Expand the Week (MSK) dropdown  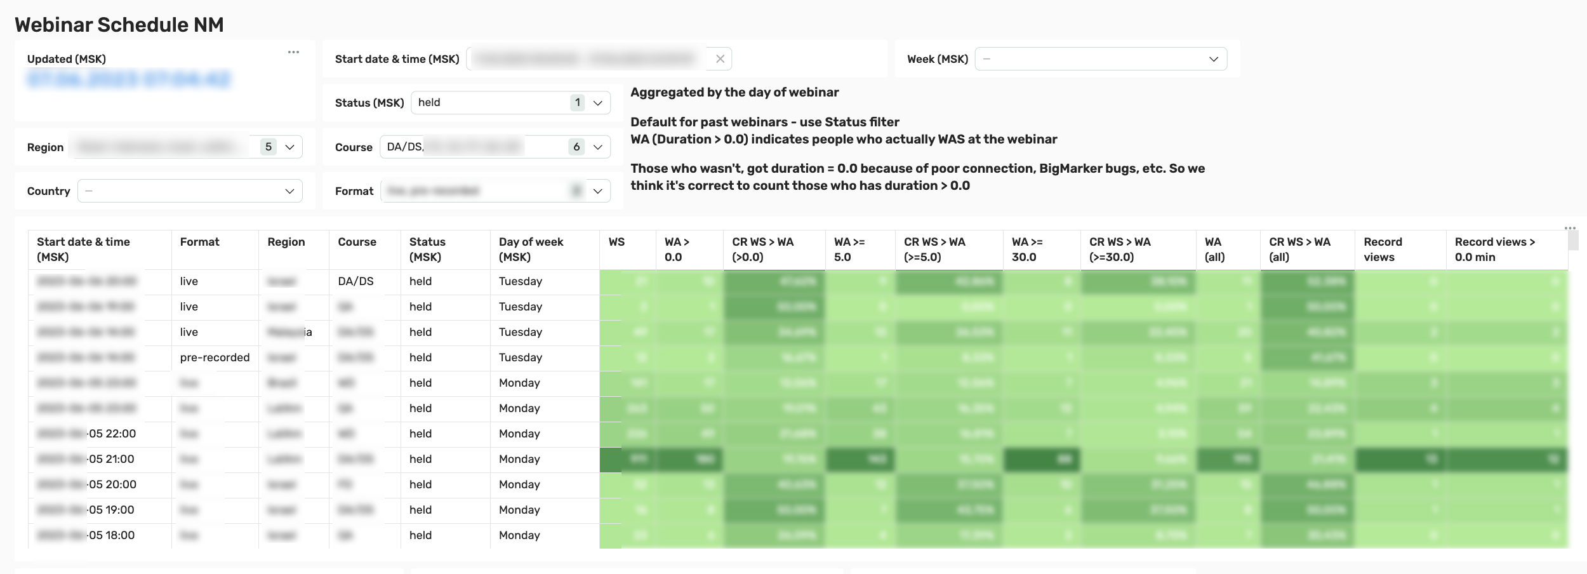pyautogui.click(x=1213, y=59)
